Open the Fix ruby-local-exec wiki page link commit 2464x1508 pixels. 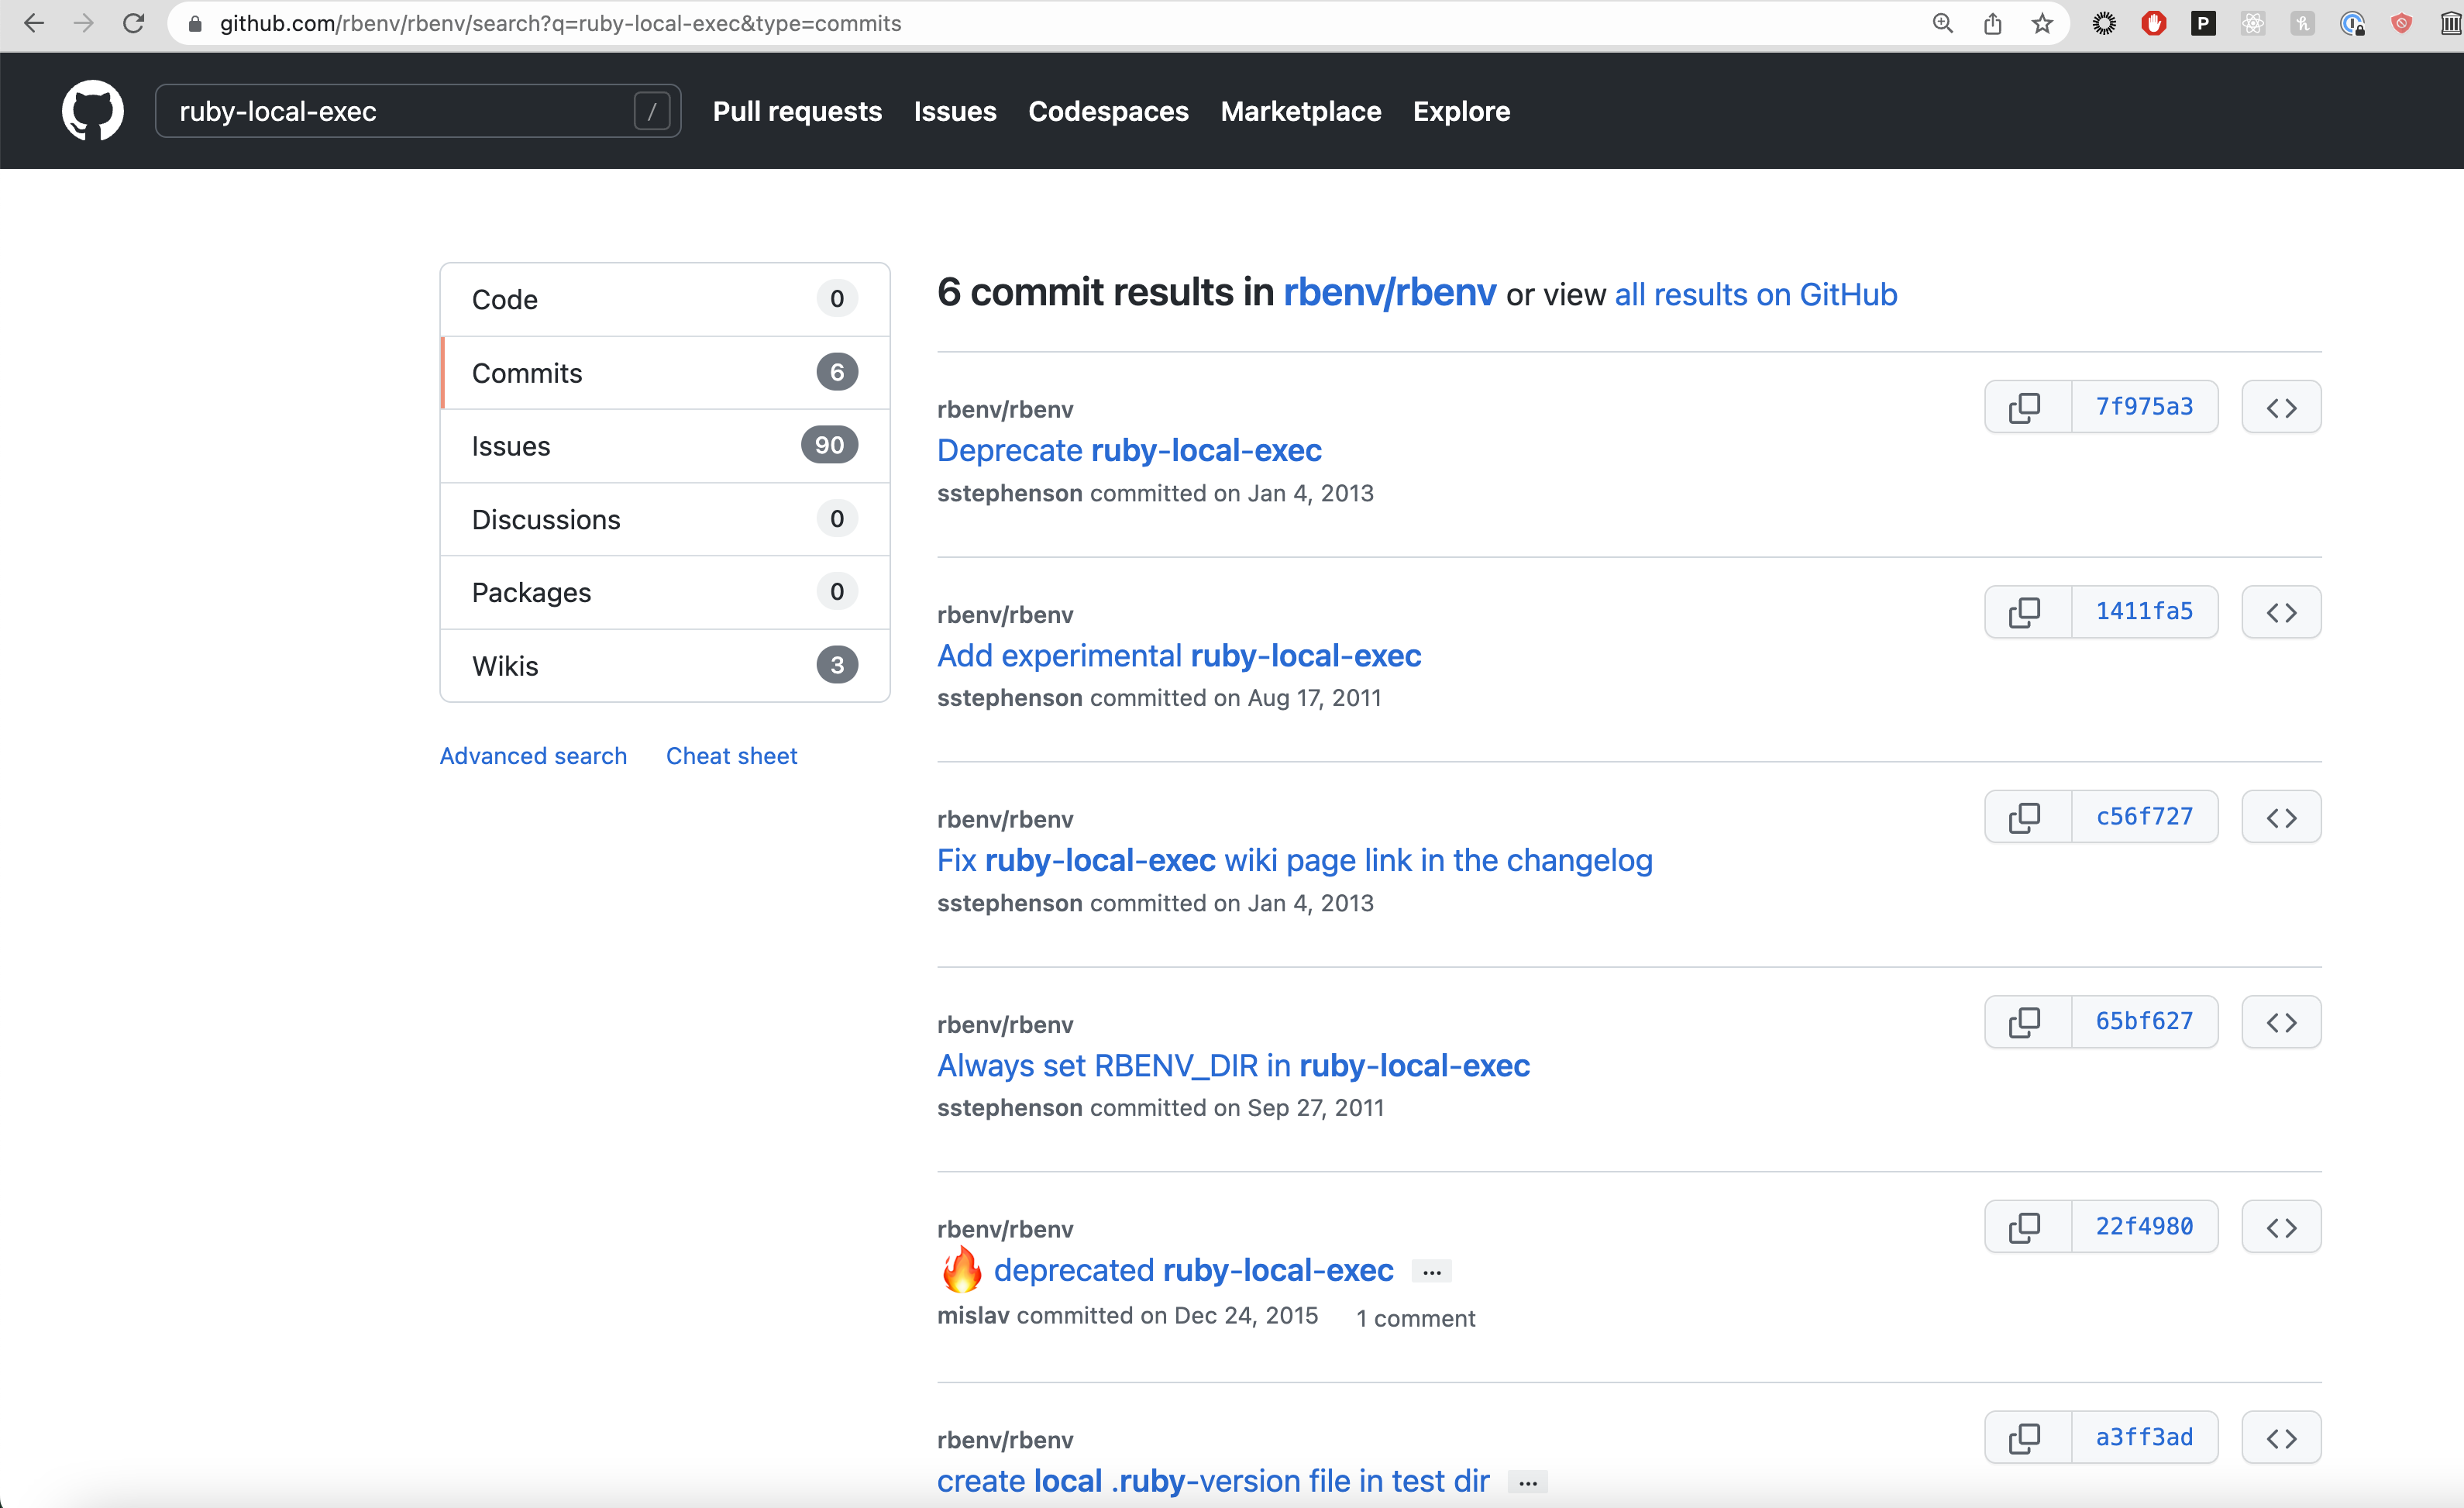[1295, 860]
